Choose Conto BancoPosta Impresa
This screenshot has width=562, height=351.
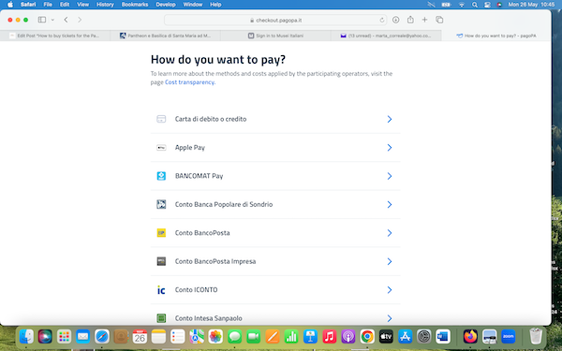[275, 261]
